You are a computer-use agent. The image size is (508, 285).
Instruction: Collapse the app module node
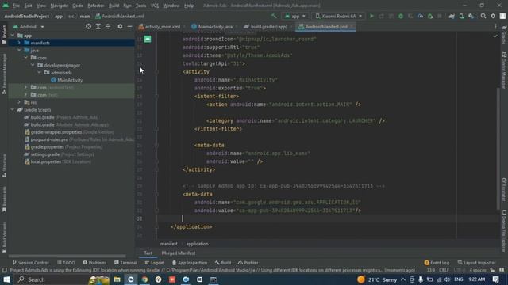click(x=13, y=35)
